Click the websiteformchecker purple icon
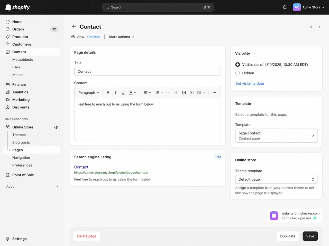Screen dimensions: 329x246 coord(274,216)
